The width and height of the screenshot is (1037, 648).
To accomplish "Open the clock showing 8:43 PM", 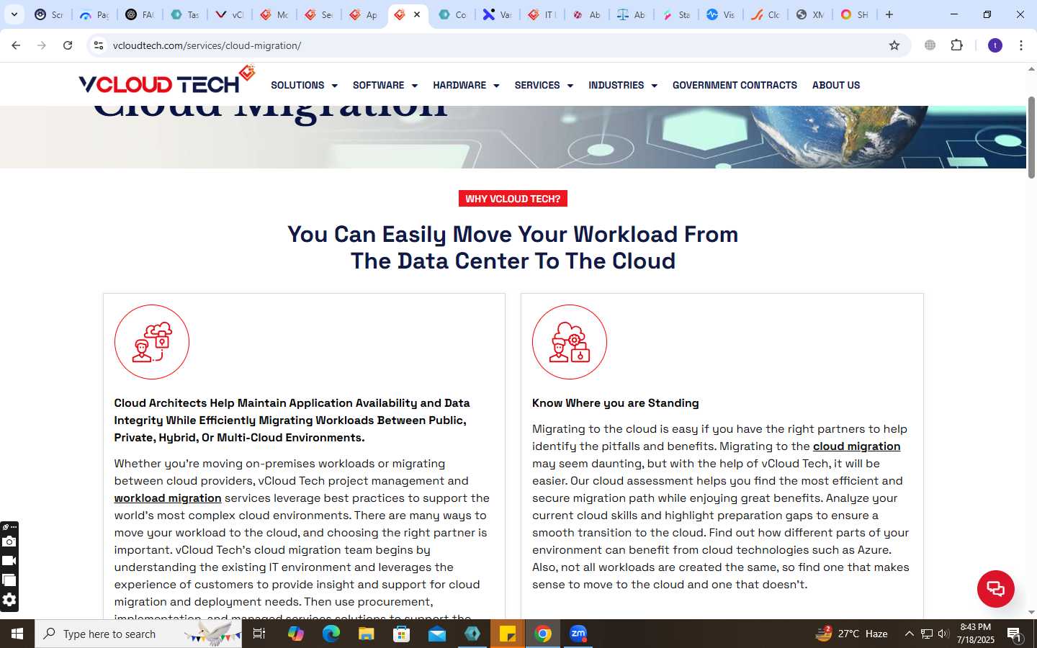I will tap(976, 634).
